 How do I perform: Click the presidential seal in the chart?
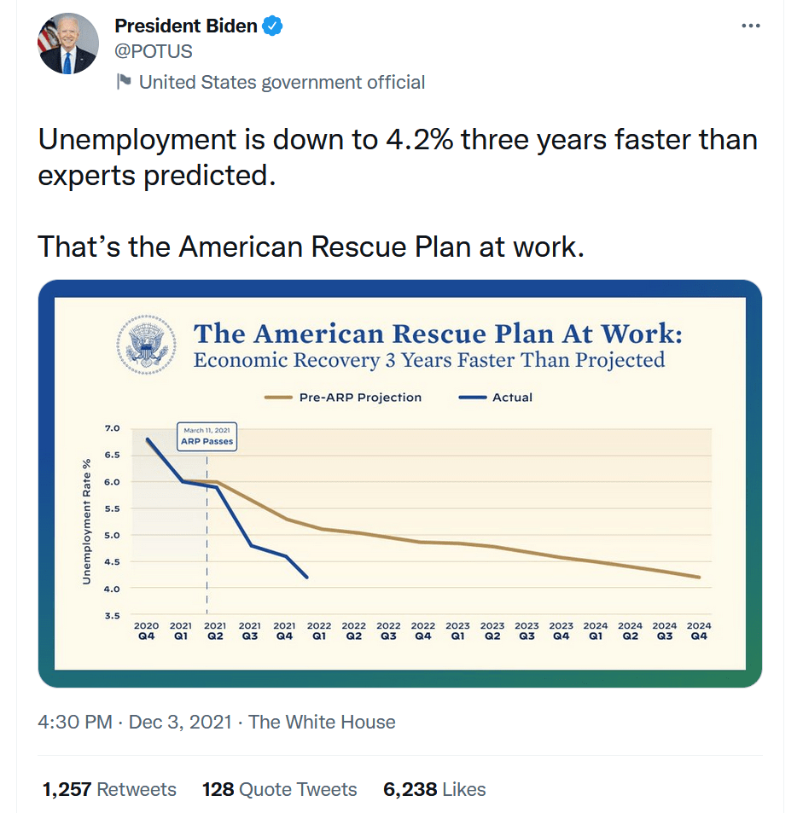click(x=146, y=346)
